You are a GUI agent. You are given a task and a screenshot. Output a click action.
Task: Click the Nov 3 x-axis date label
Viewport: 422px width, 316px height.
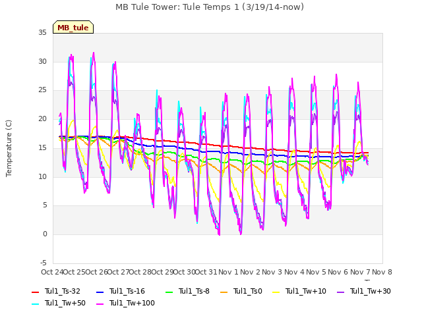pyautogui.click(x=272, y=272)
